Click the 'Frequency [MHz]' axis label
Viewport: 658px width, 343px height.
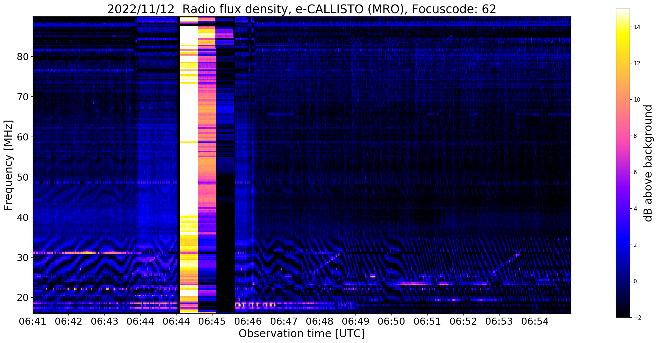9,165
